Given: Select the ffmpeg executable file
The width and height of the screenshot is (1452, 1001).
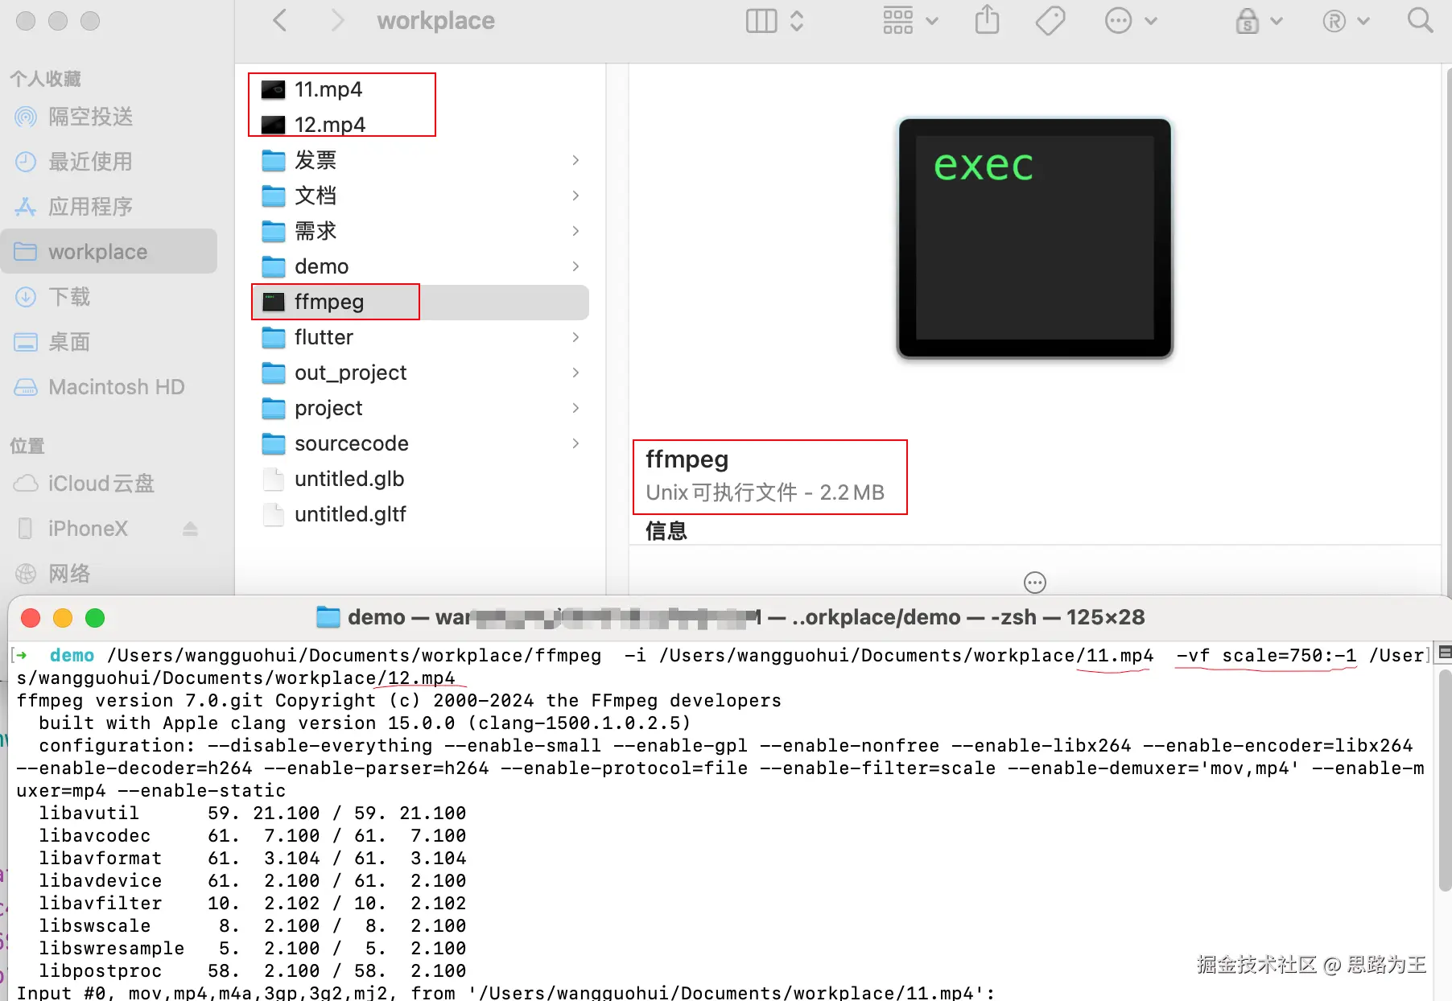Looking at the screenshot, I should [420, 302].
